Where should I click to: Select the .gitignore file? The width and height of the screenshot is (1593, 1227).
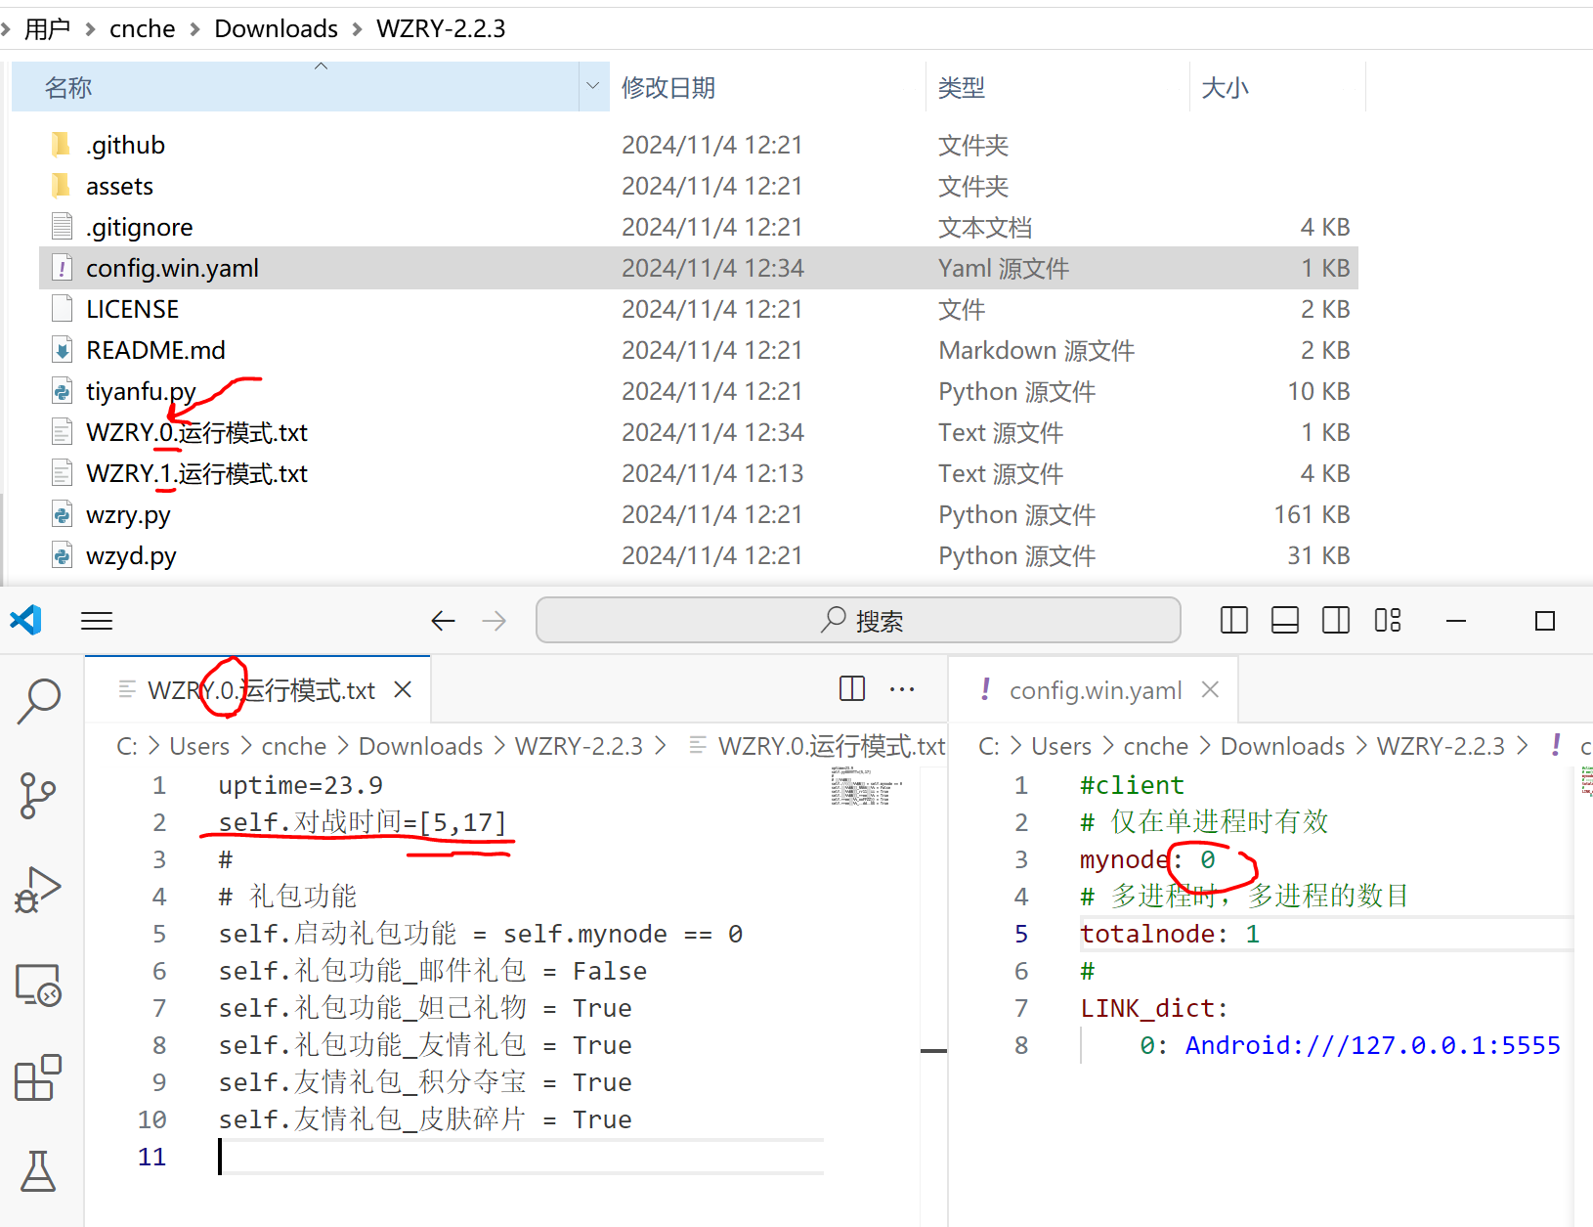(x=139, y=227)
